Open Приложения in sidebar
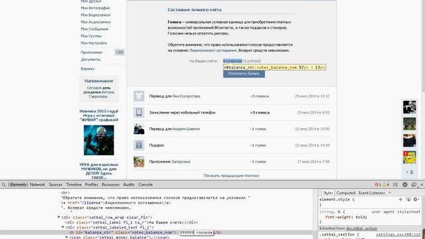 point(92,52)
